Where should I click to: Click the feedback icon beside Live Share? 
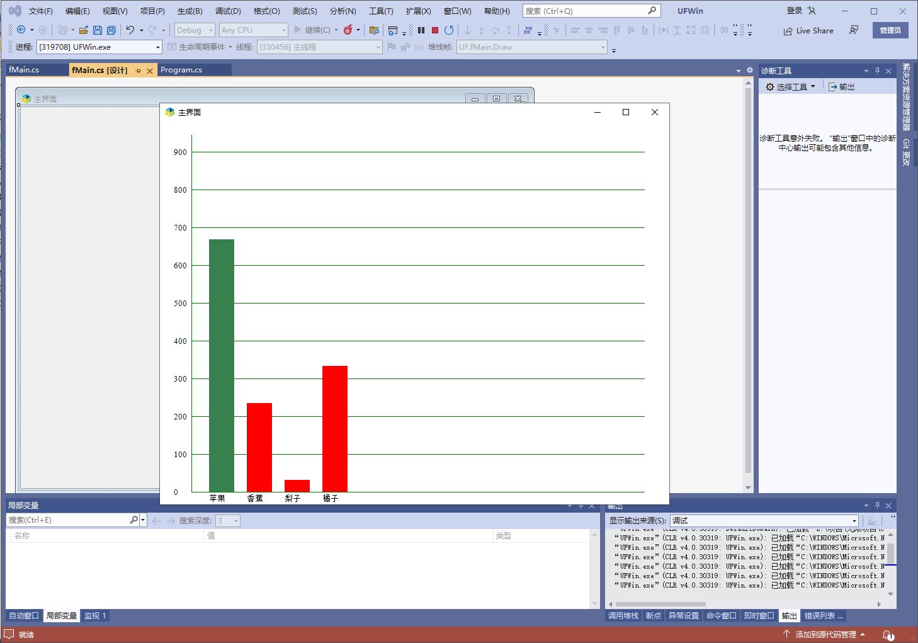click(x=854, y=30)
